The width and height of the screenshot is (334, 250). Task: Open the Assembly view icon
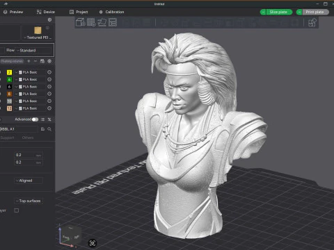click(312, 23)
